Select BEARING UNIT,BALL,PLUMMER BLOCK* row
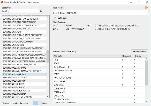This screenshot has width=151, height=106. (24, 25)
